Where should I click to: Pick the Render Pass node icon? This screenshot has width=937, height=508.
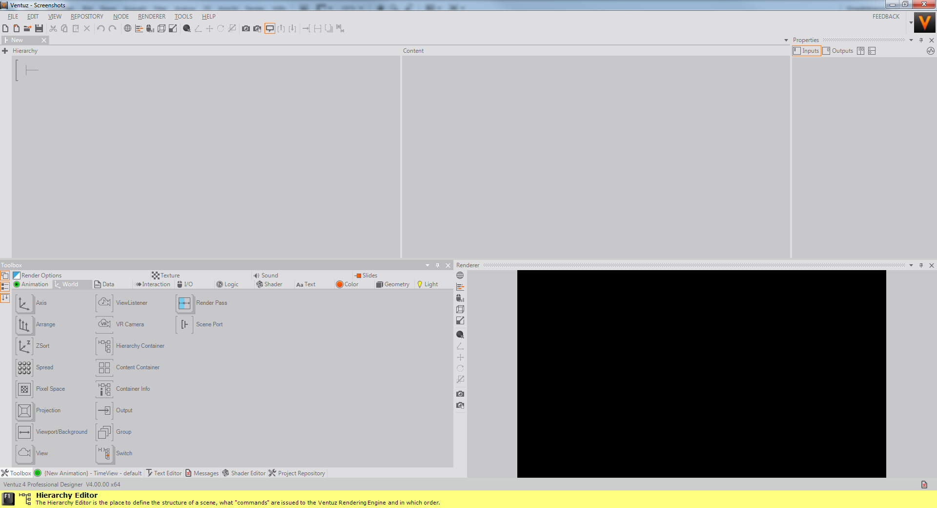tap(184, 303)
